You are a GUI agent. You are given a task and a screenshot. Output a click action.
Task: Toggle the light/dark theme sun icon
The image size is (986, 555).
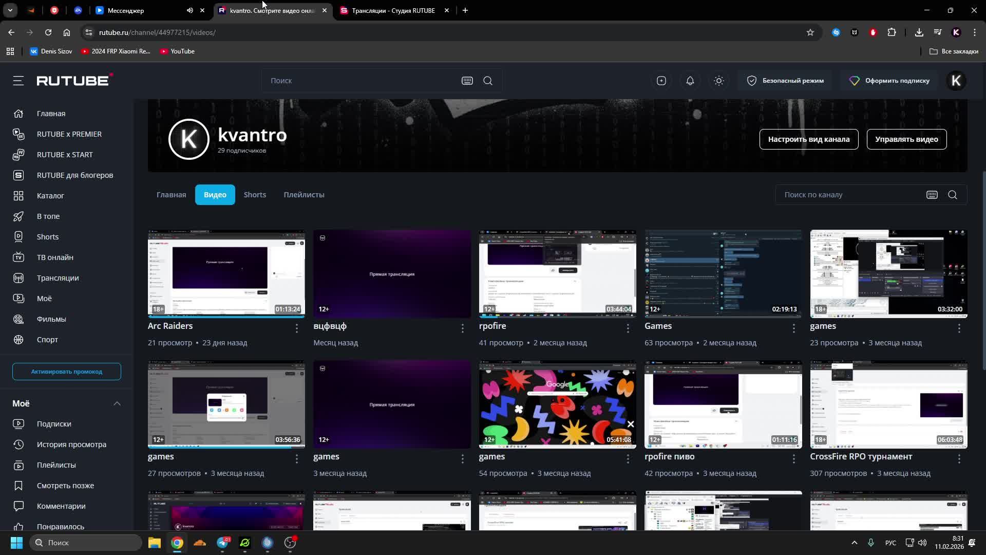[x=719, y=81]
